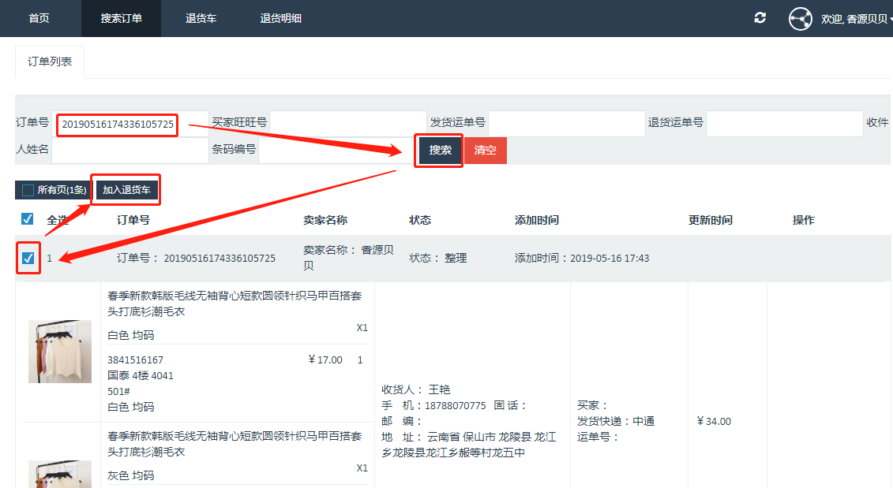This screenshot has width=893, height=488.
Task: Go to the 首页 menu item
Action: tap(39, 18)
